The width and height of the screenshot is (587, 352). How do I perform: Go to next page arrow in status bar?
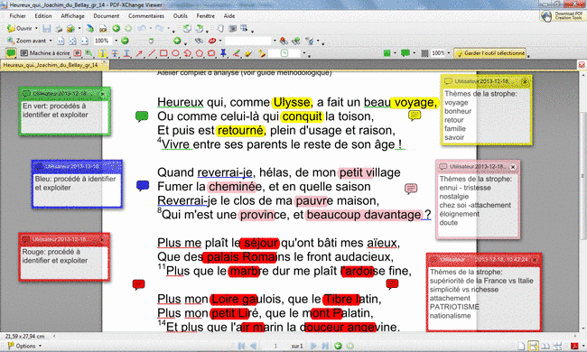[313, 346]
